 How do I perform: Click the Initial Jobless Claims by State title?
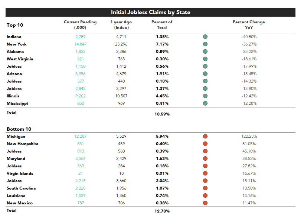point(150,12)
